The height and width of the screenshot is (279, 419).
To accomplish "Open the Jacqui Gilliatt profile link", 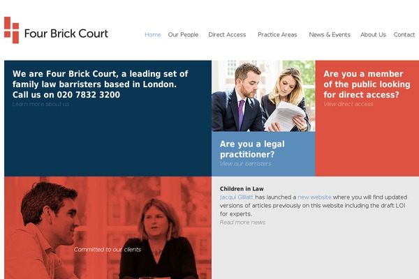I will (x=237, y=197).
